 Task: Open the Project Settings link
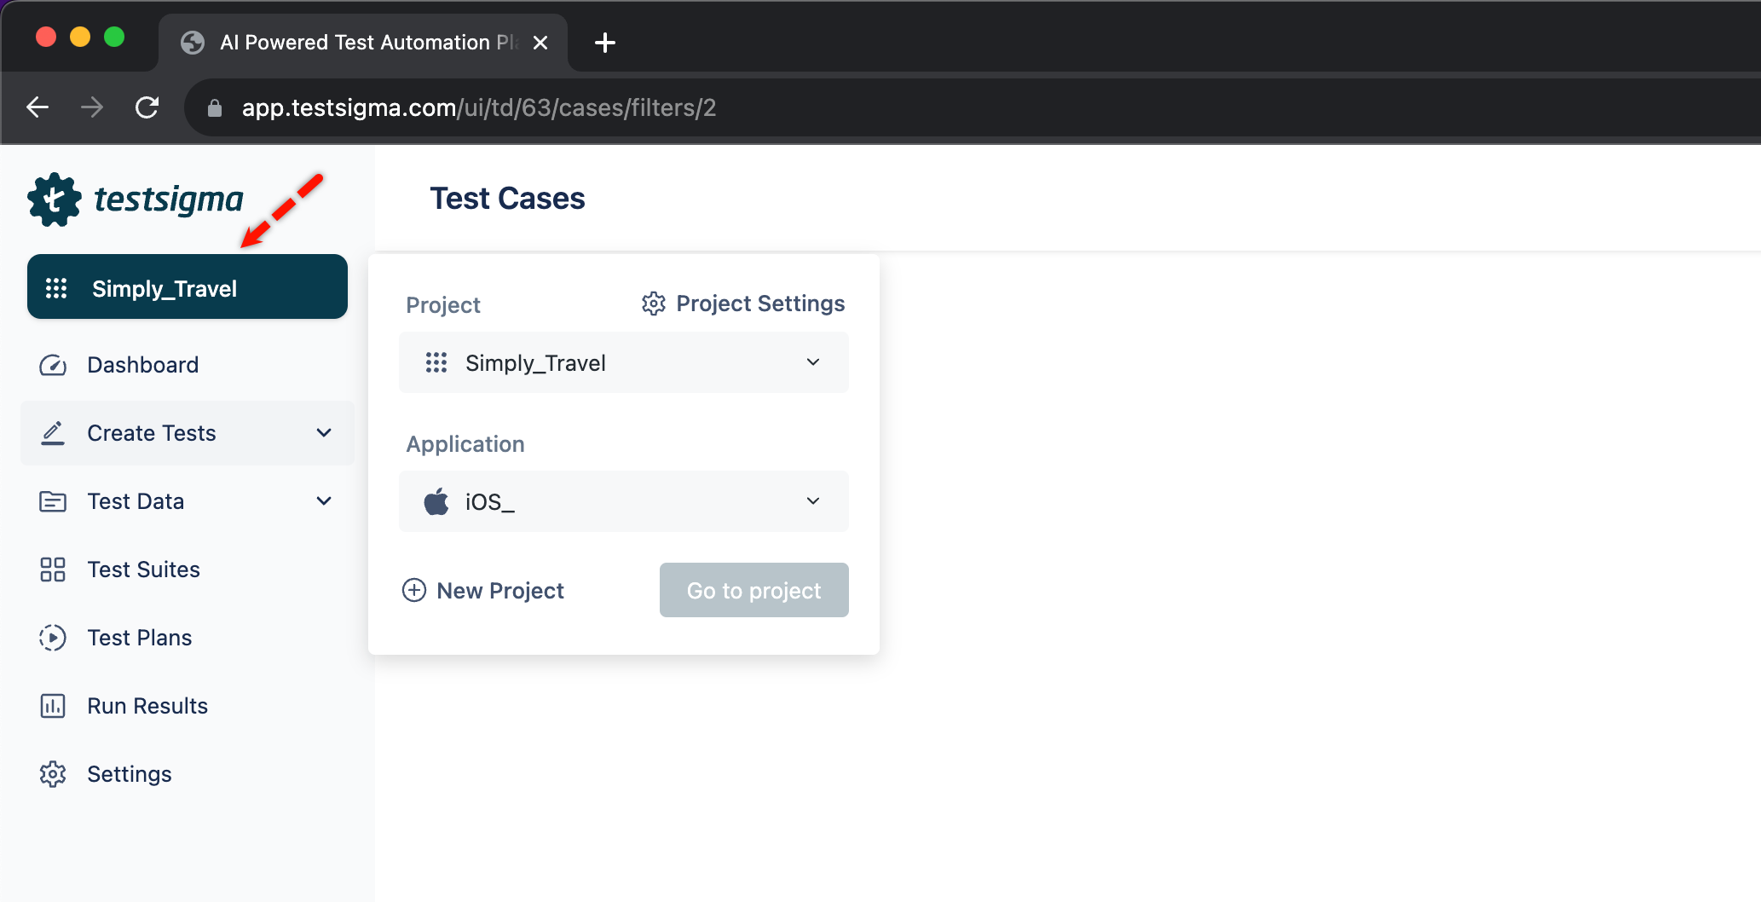(743, 304)
